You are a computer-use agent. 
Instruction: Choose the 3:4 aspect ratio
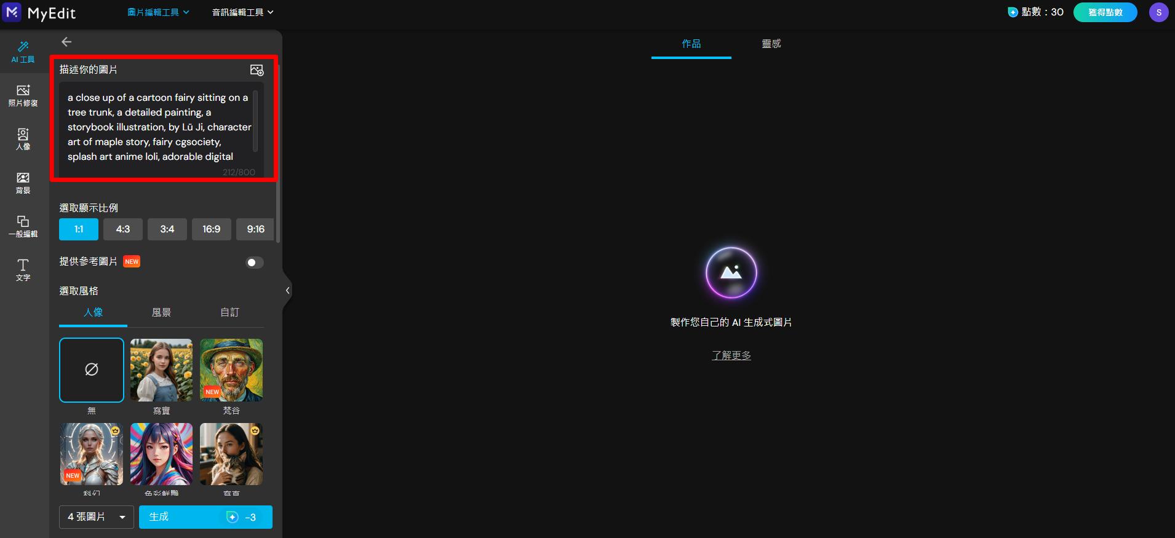coord(167,229)
